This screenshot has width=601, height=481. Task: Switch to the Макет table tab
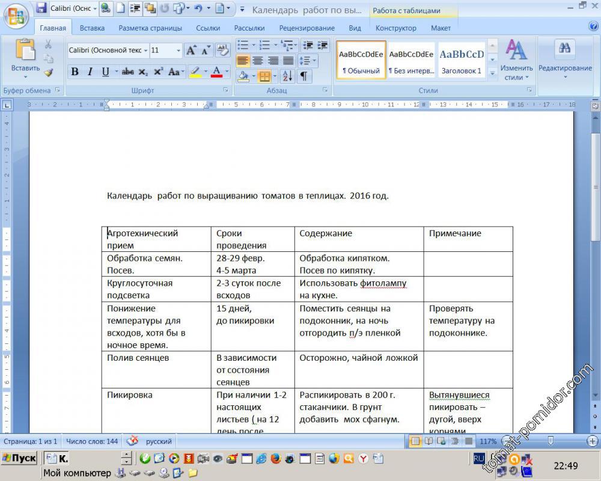point(441,28)
